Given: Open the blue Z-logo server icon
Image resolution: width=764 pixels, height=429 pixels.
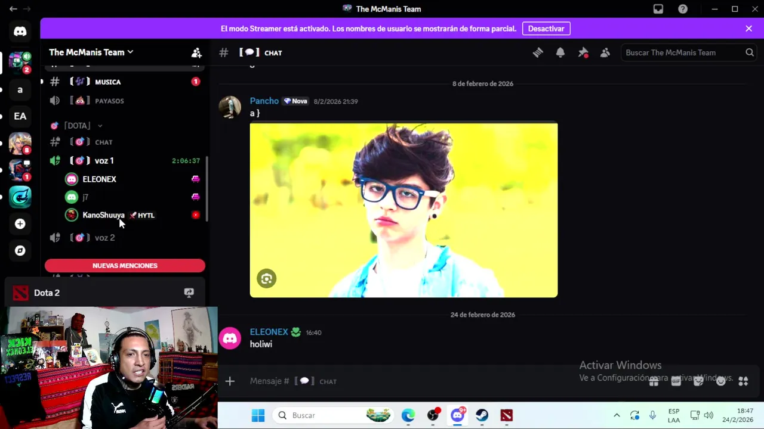Looking at the screenshot, I should coord(20,197).
